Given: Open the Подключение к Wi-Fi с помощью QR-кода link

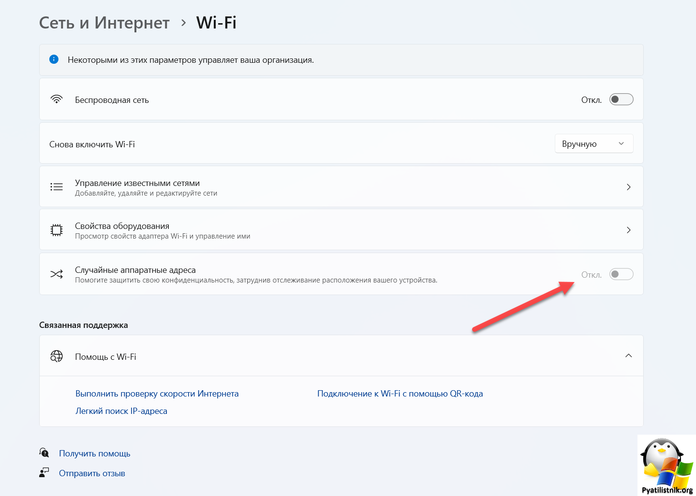Looking at the screenshot, I should pyautogui.click(x=400, y=394).
